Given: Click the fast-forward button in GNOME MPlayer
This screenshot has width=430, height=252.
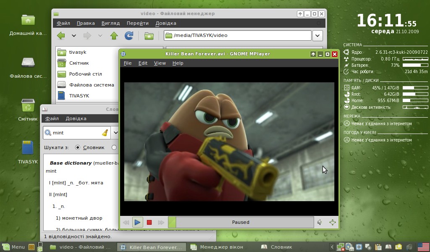Looking at the screenshot, I should (x=161, y=222).
